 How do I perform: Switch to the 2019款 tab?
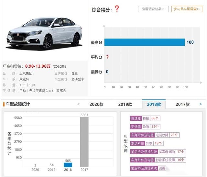click(125, 104)
